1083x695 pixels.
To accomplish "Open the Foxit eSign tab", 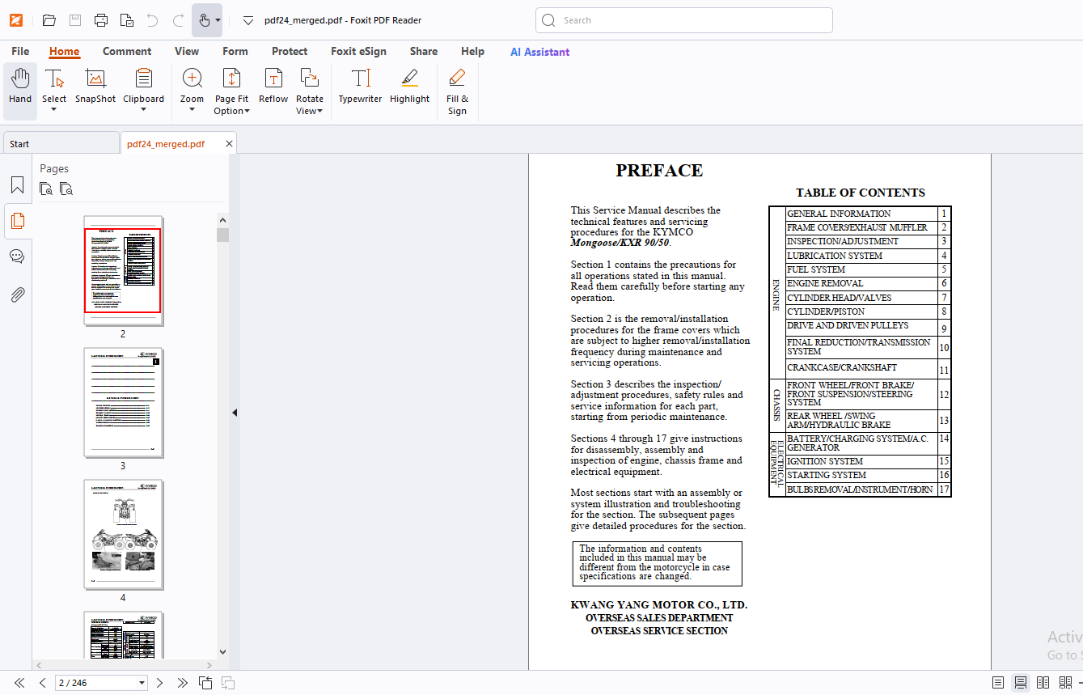I will click(358, 51).
